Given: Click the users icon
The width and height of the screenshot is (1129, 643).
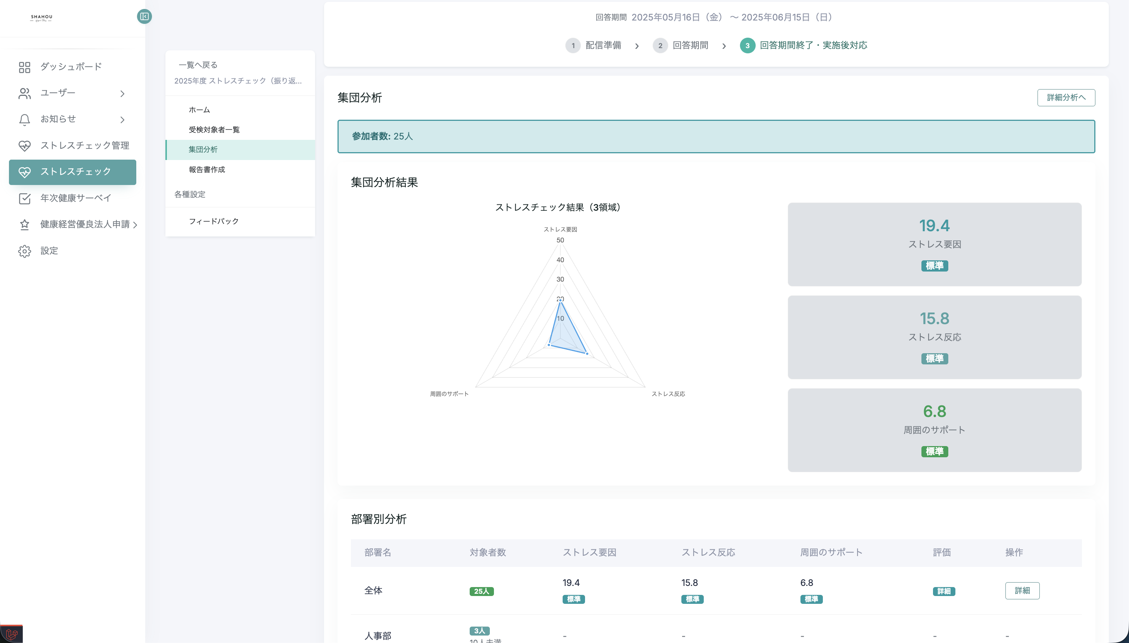Looking at the screenshot, I should click(x=25, y=93).
